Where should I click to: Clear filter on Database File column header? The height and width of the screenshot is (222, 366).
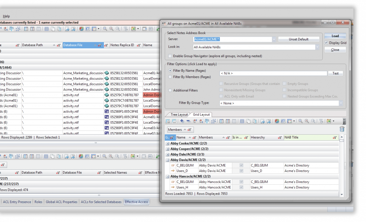tap(100, 45)
